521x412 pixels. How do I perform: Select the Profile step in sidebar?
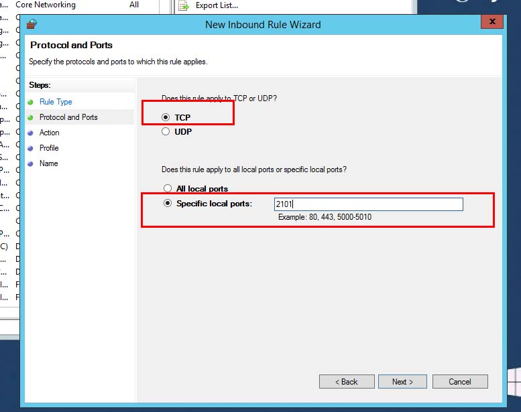coord(49,148)
